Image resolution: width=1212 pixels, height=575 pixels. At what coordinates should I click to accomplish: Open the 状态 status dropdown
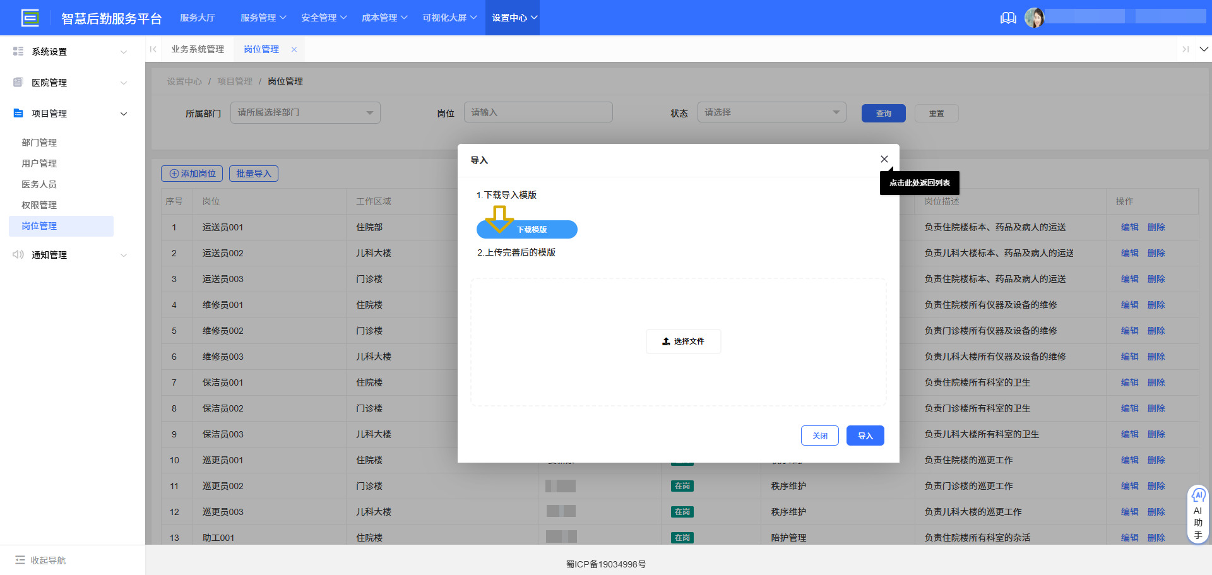point(771,112)
